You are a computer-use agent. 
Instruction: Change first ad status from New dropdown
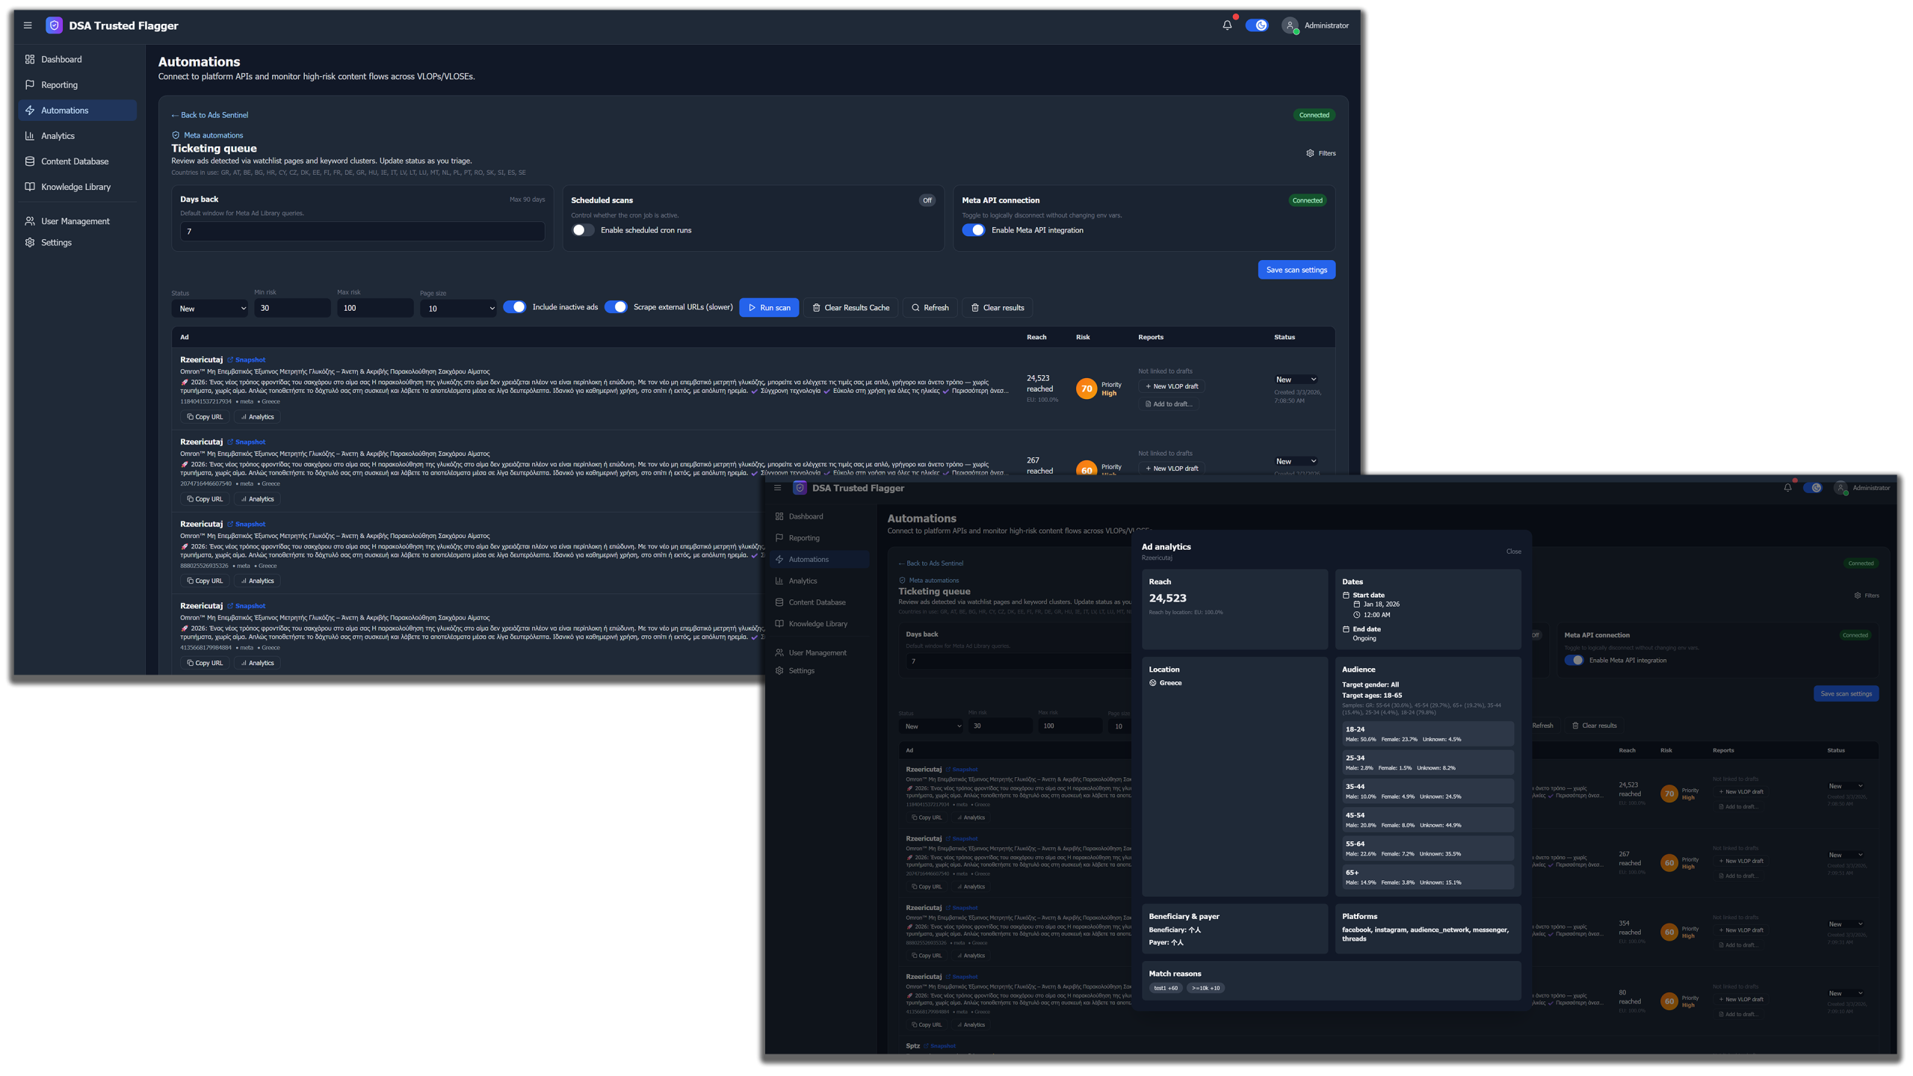[1296, 380]
